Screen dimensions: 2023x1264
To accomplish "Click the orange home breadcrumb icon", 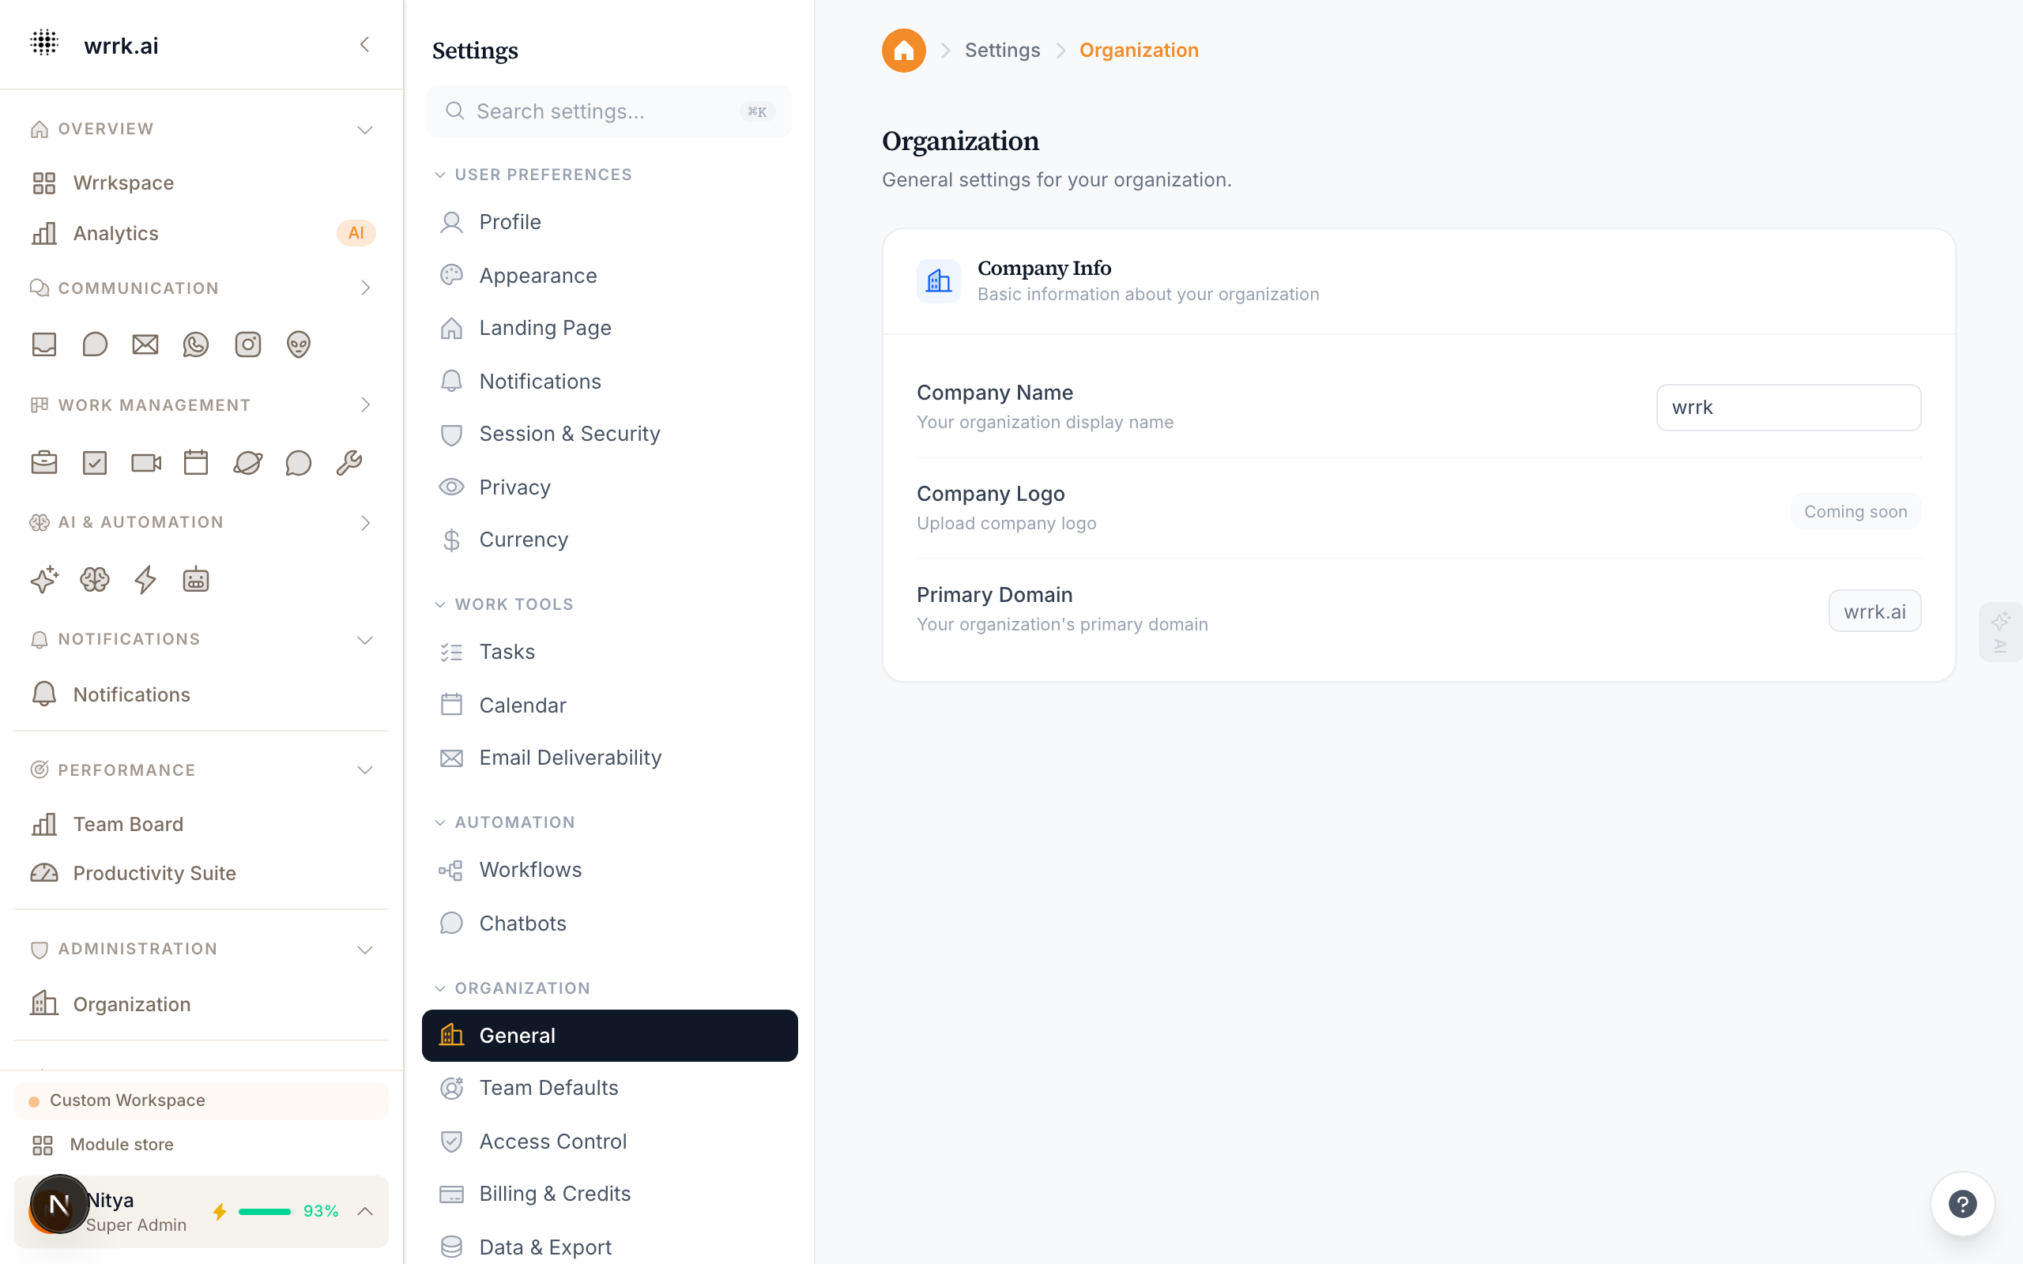I will pos(904,50).
